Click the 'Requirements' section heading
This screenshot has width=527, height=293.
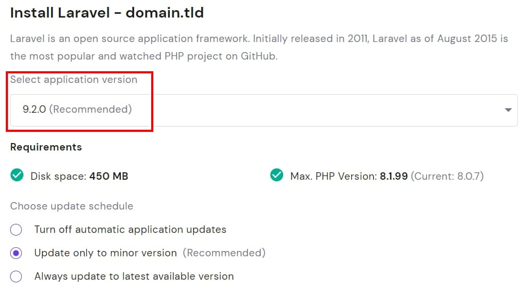46,147
